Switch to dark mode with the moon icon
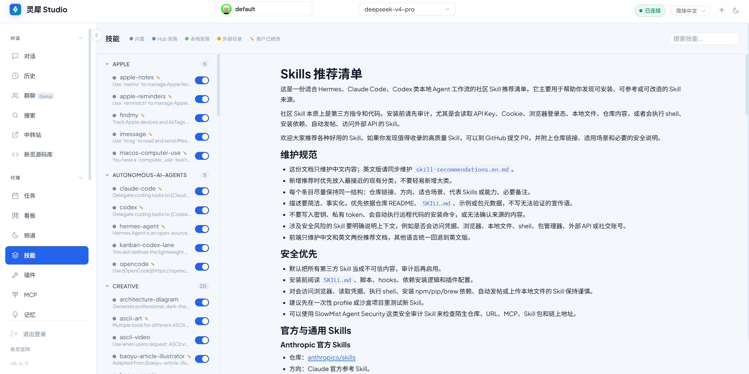 pos(736,11)
